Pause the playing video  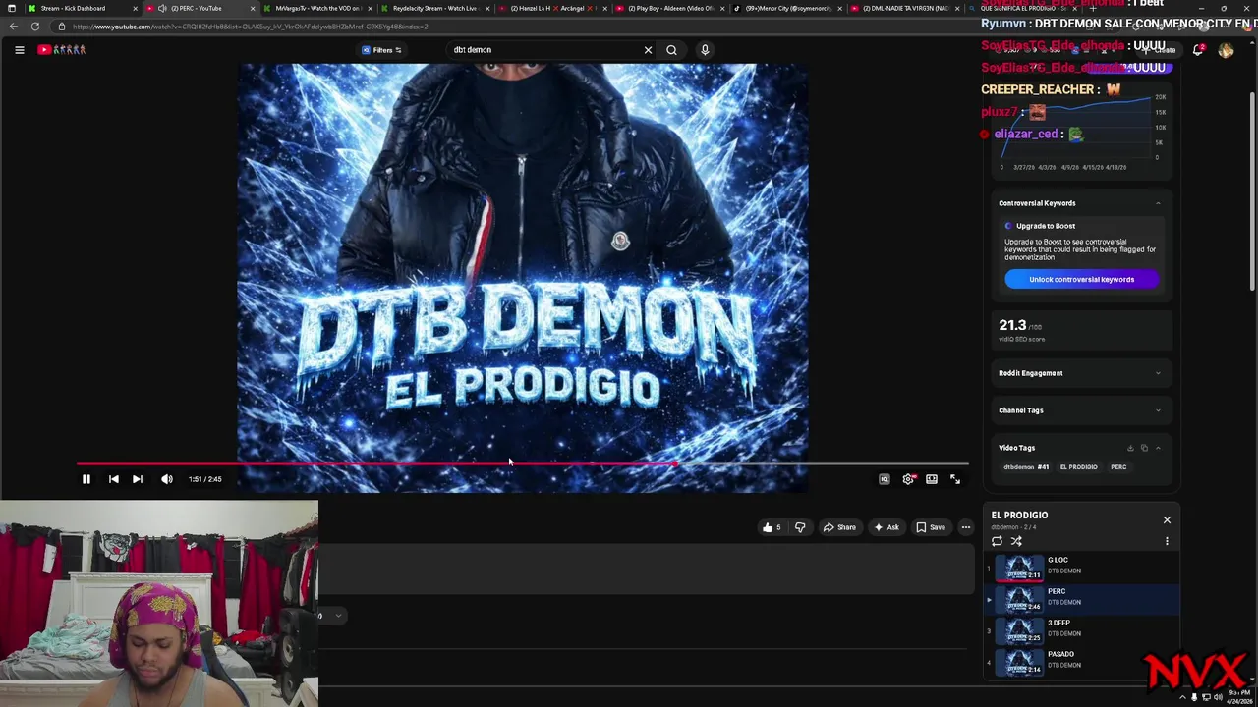pyautogui.click(x=86, y=479)
